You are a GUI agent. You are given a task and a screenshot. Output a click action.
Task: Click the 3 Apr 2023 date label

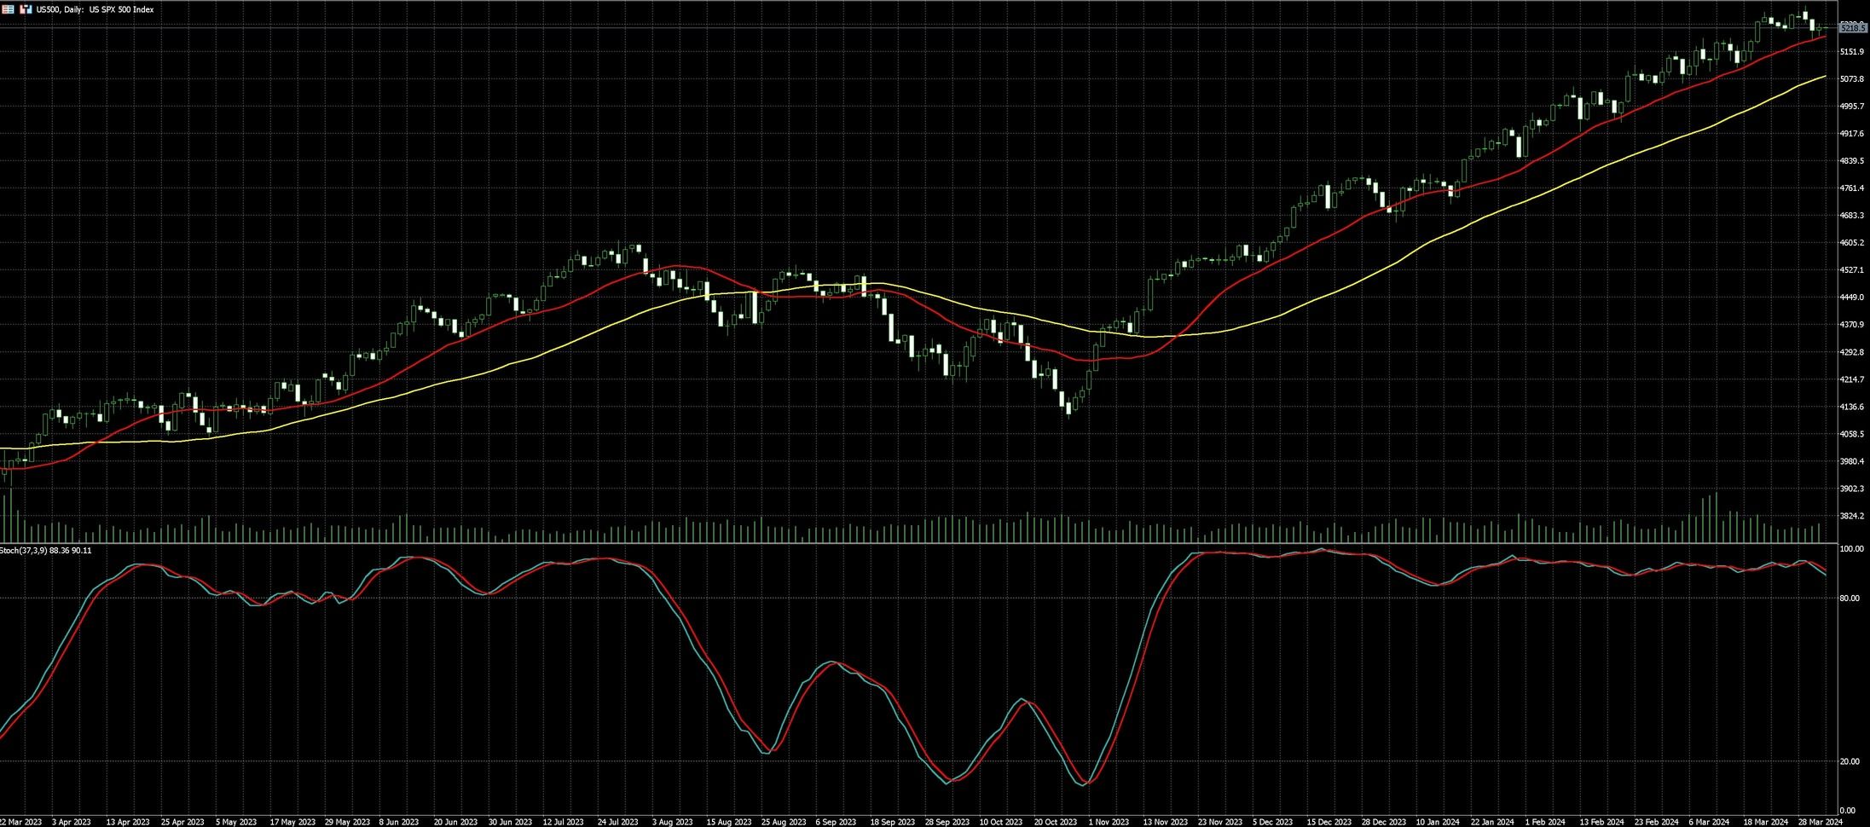tap(71, 822)
